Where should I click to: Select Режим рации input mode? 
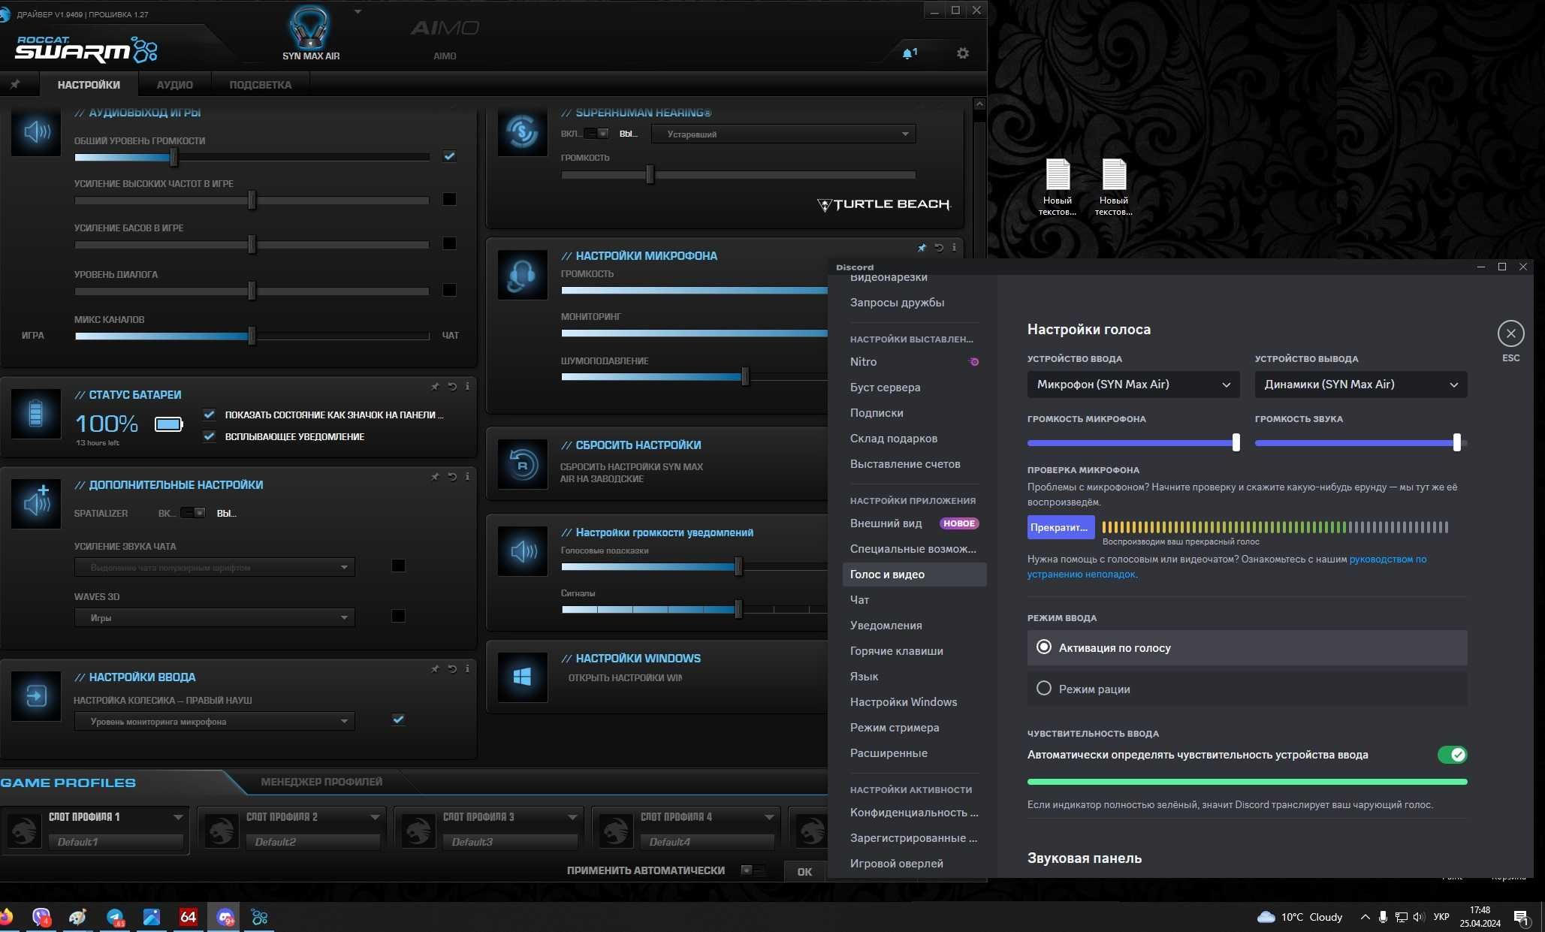coord(1247,689)
